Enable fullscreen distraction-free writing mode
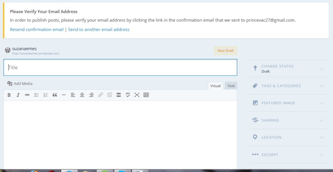This screenshot has height=172, width=333. point(137,95)
